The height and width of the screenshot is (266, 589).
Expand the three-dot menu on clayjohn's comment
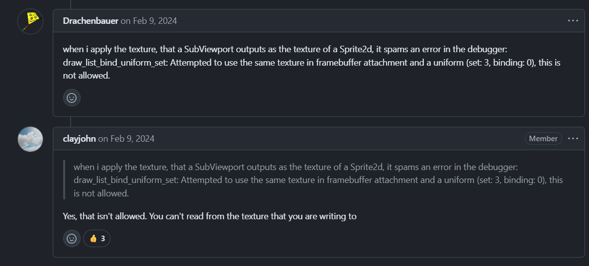click(x=573, y=138)
